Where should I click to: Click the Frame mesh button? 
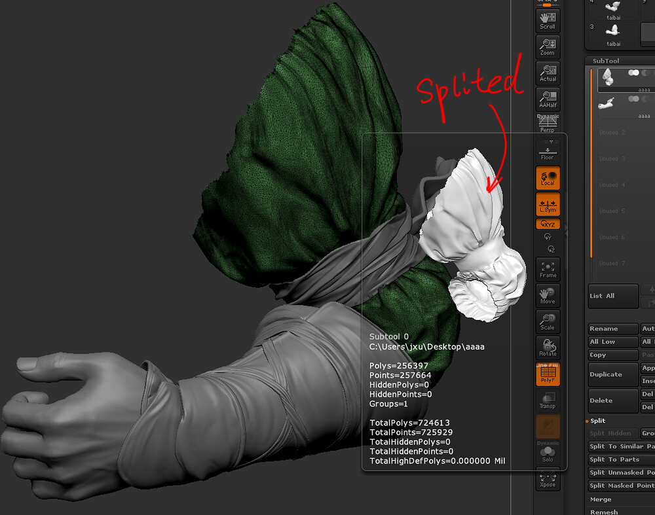(x=548, y=270)
